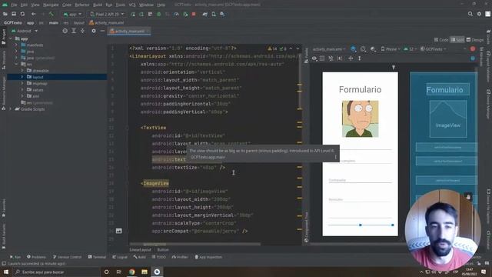
Task: Click the editor horizontal scrollbar
Action: coord(194,244)
